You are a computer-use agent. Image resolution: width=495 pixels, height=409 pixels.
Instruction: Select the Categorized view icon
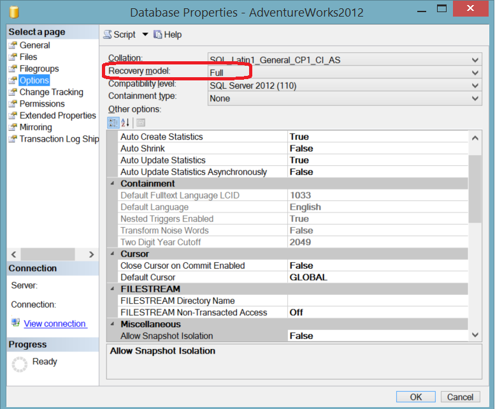113,123
